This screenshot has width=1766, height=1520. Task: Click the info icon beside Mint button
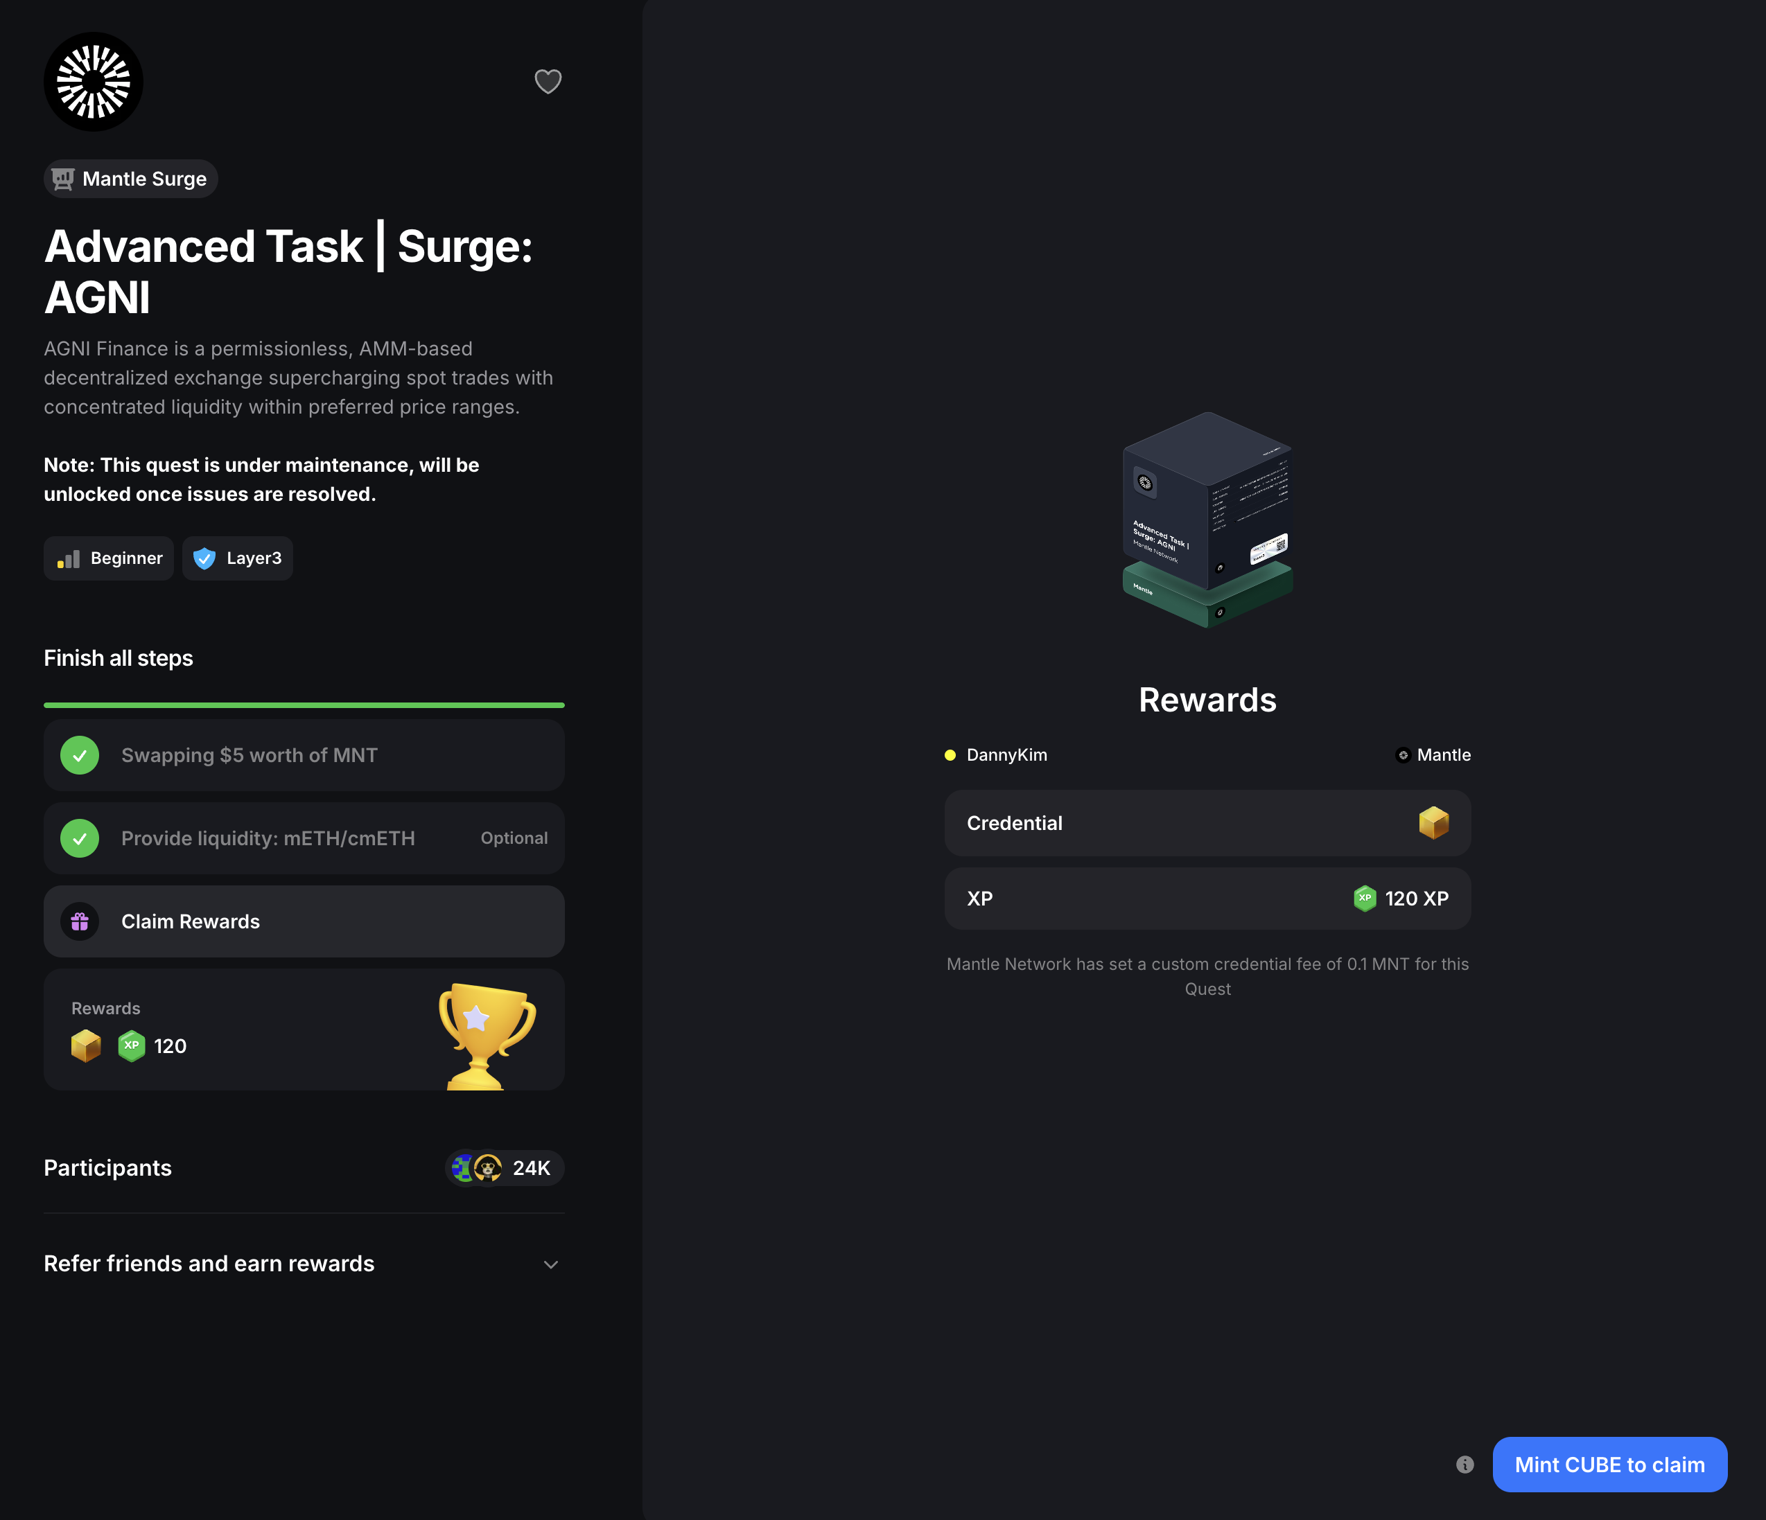1465,1464
